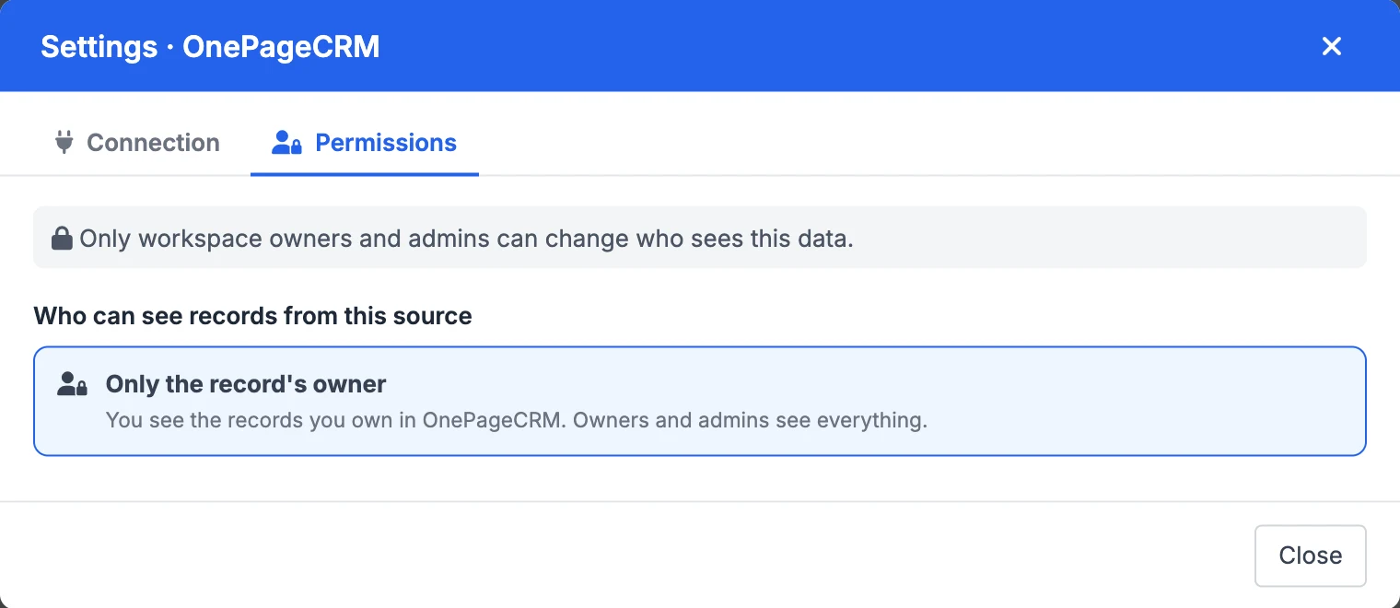Click the empty footer area left of Close
1400x608 pixels.
click(626, 555)
